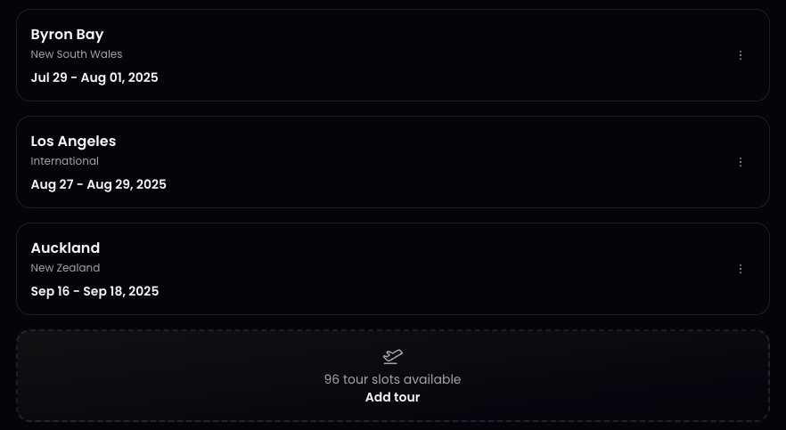
Task: Click the 96 tour slots available text
Action: tap(392, 379)
